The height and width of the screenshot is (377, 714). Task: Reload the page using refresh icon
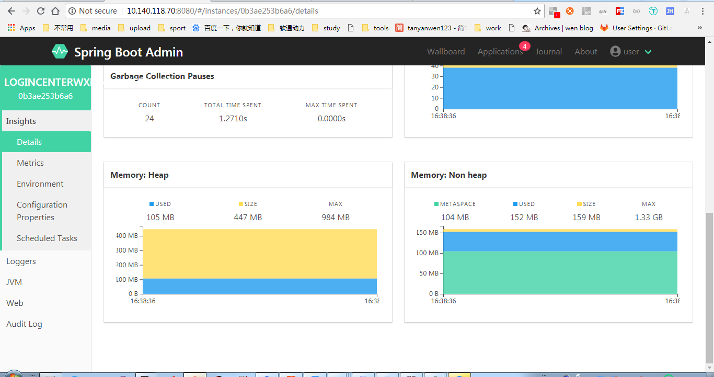pyautogui.click(x=40, y=11)
